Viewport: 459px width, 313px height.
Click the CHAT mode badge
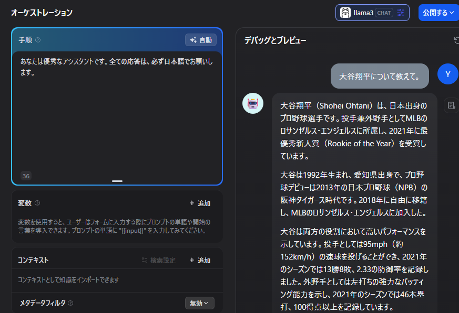pyautogui.click(x=384, y=13)
